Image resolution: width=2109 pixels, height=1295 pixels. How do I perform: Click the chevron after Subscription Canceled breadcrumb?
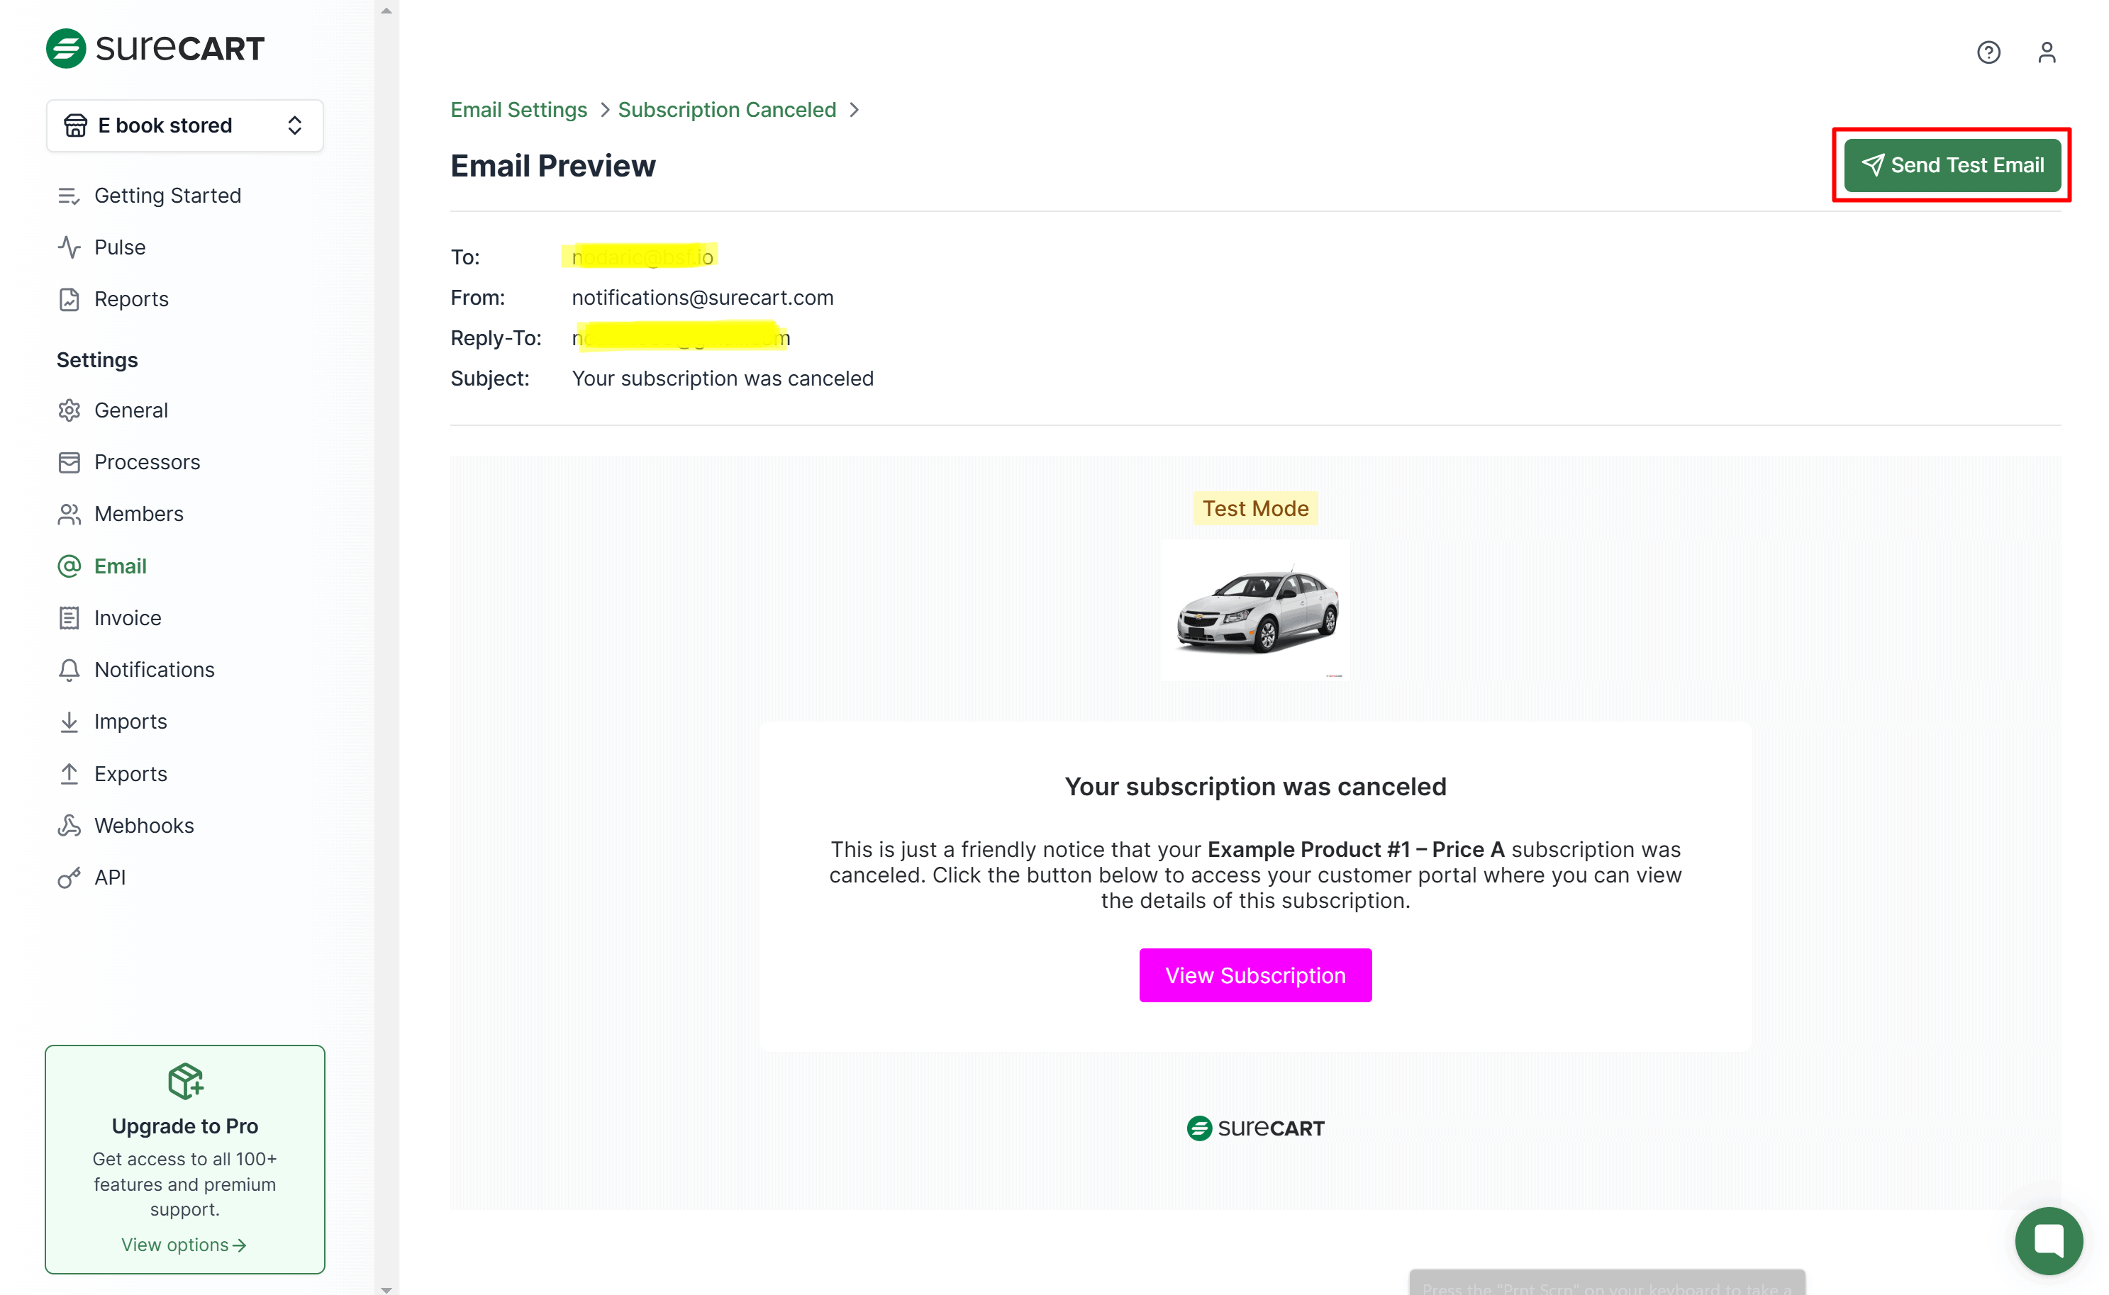[x=854, y=110]
